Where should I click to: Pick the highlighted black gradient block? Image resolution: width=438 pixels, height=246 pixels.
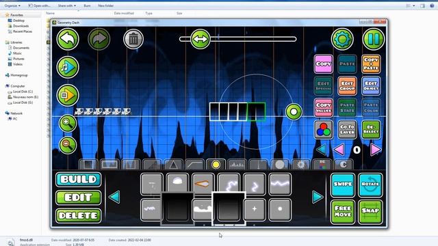click(x=229, y=208)
